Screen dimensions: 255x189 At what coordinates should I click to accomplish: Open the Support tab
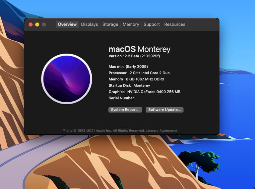pos(152,24)
